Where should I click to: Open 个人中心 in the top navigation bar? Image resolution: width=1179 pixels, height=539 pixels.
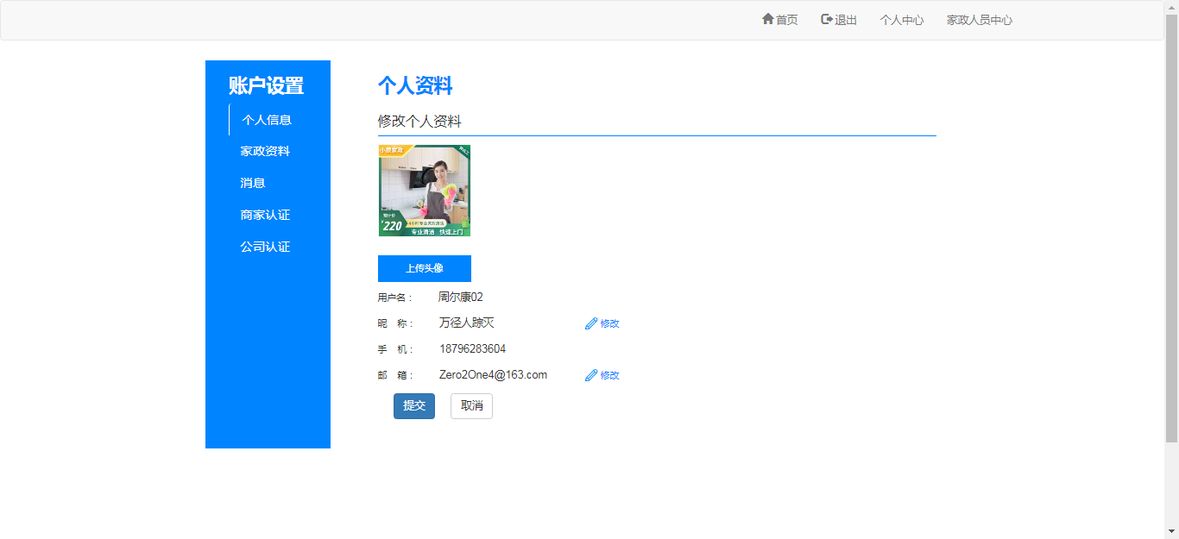pos(901,20)
